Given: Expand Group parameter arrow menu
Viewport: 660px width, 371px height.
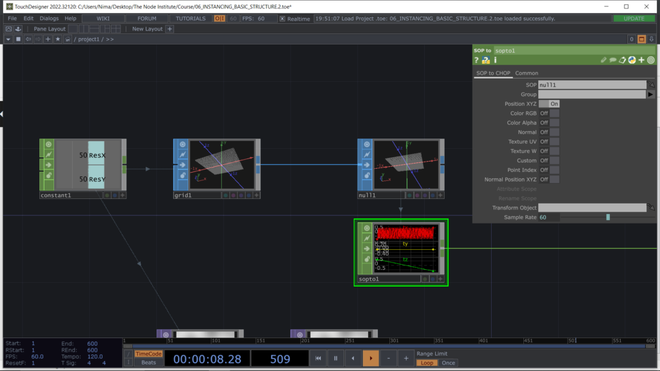Looking at the screenshot, I should pos(651,94).
